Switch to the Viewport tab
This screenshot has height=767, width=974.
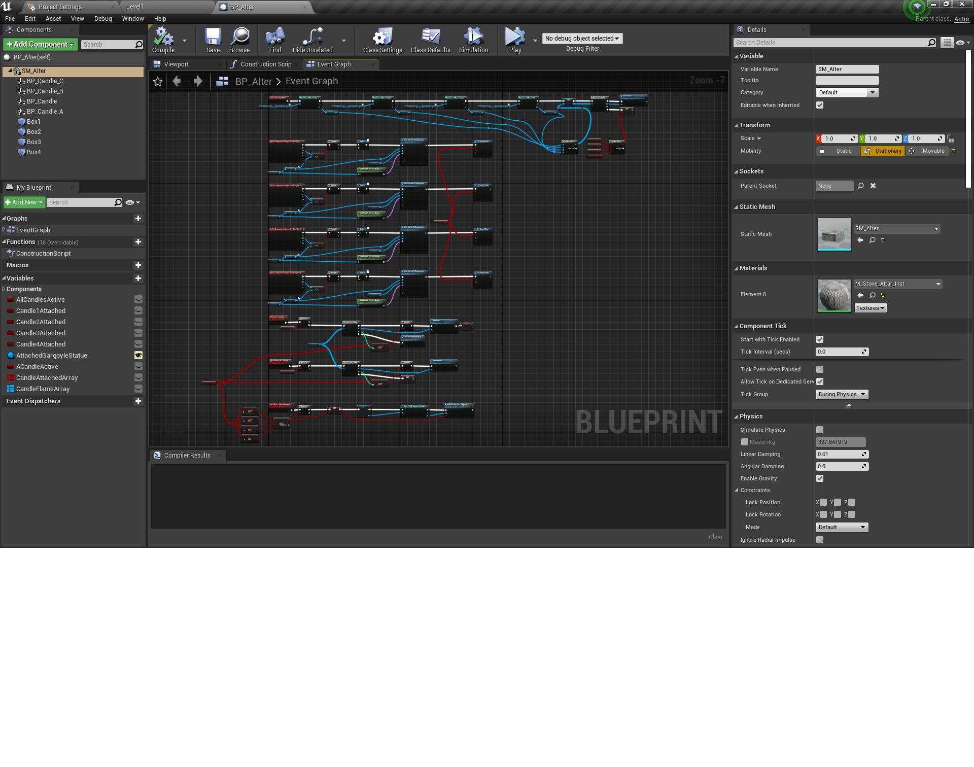pyautogui.click(x=177, y=64)
